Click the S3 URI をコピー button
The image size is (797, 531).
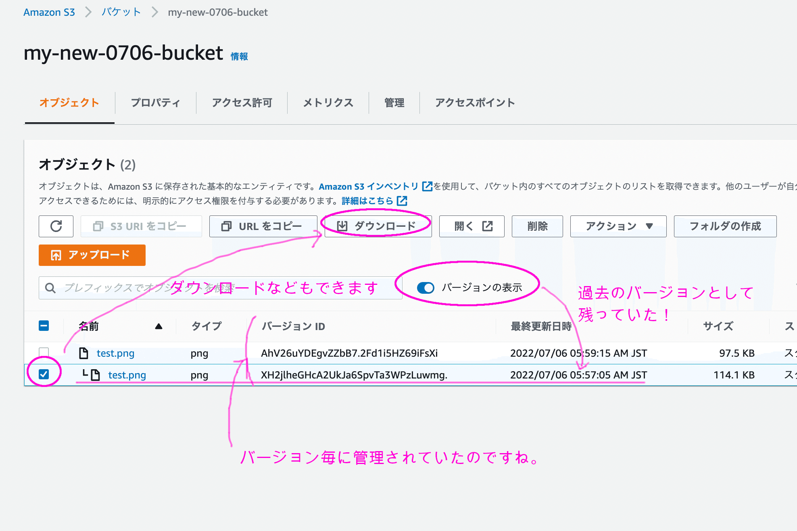[141, 226]
